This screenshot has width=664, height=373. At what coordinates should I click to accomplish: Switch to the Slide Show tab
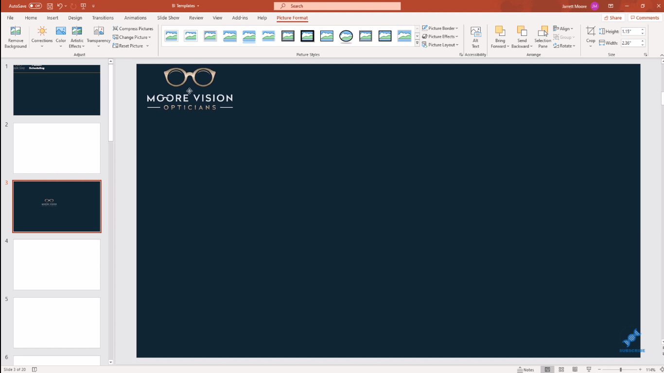168,18
